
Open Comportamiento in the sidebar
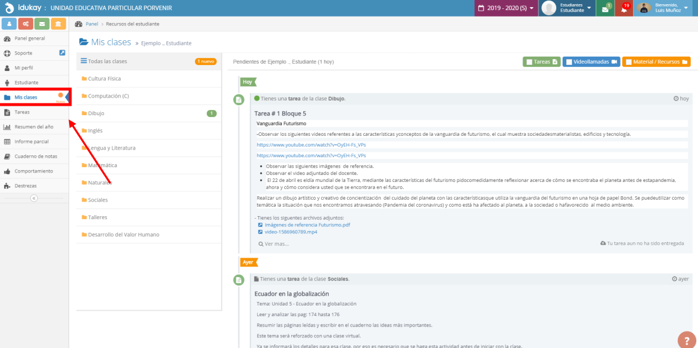coord(34,171)
